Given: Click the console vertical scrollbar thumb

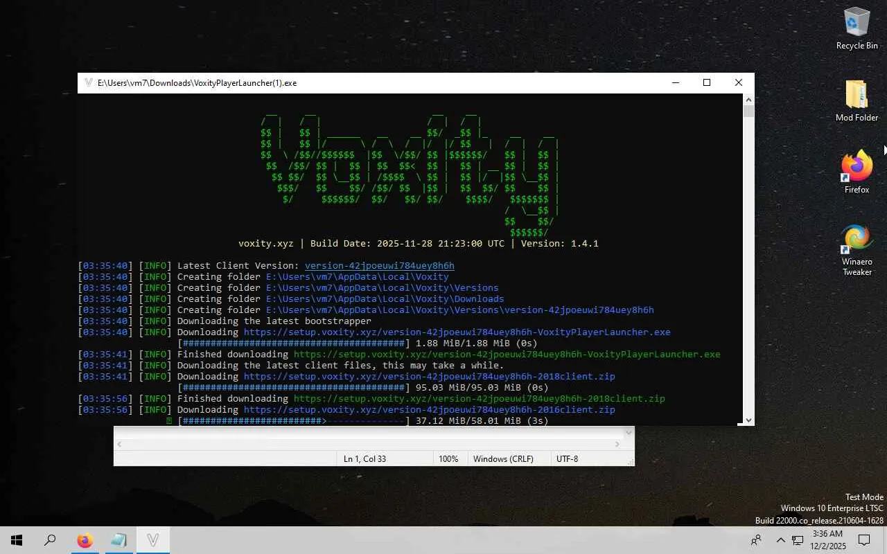Looking at the screenshot, I should pyautogui.click(x=748, y=111).
